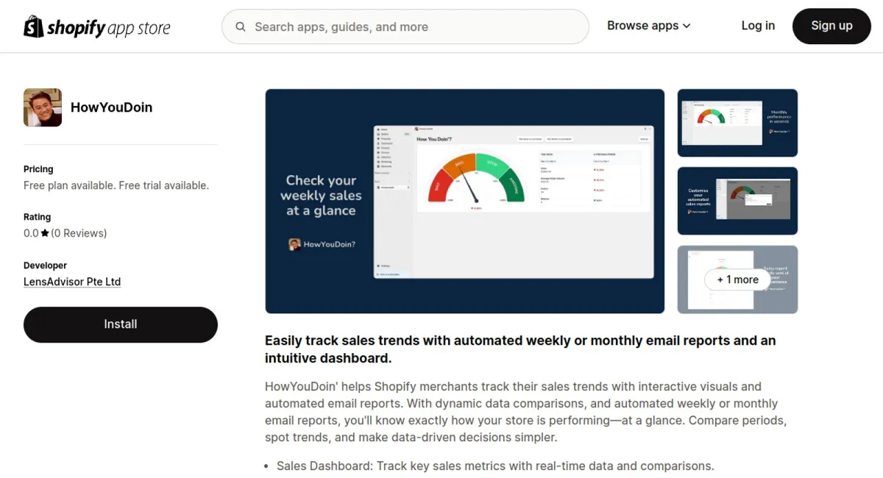Click the search magnifier icon
Image resolution: width=883 pixels, height=478 pixels.
(241, 27)
